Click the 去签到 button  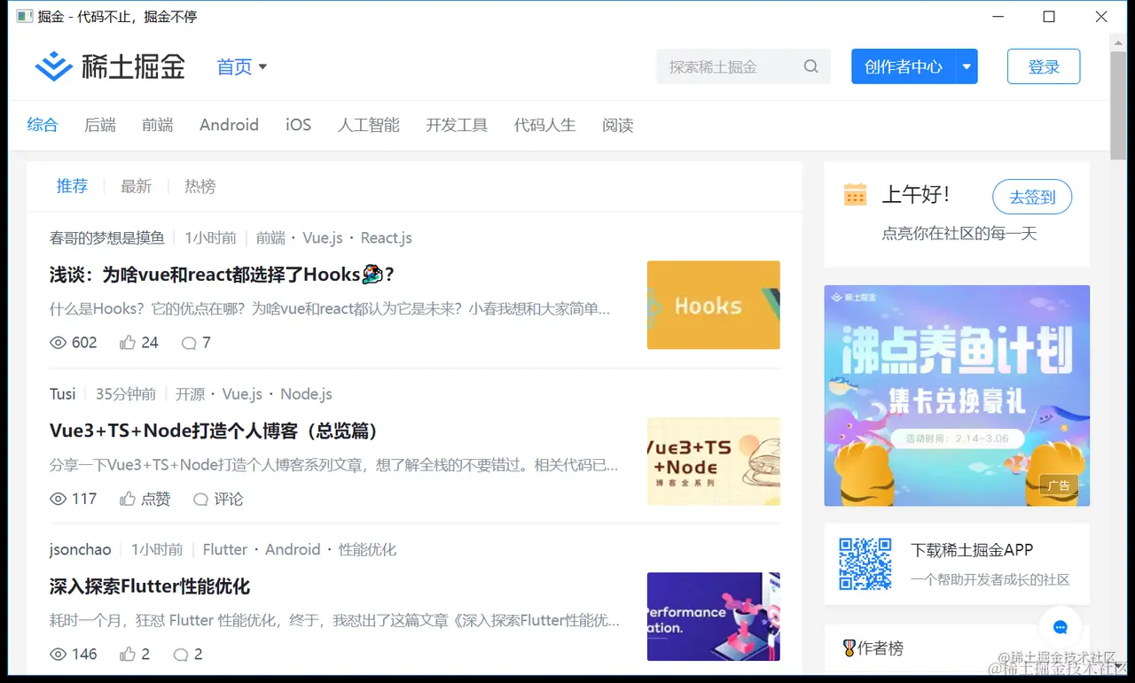1031,198
